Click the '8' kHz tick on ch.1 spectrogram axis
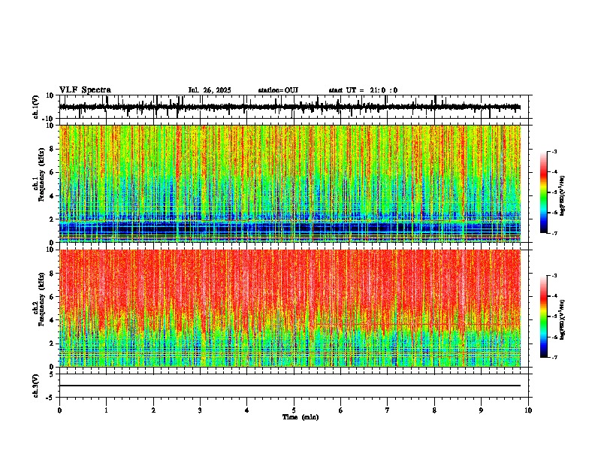Viewport: 595px width, 460px height. tap(52, 149)
